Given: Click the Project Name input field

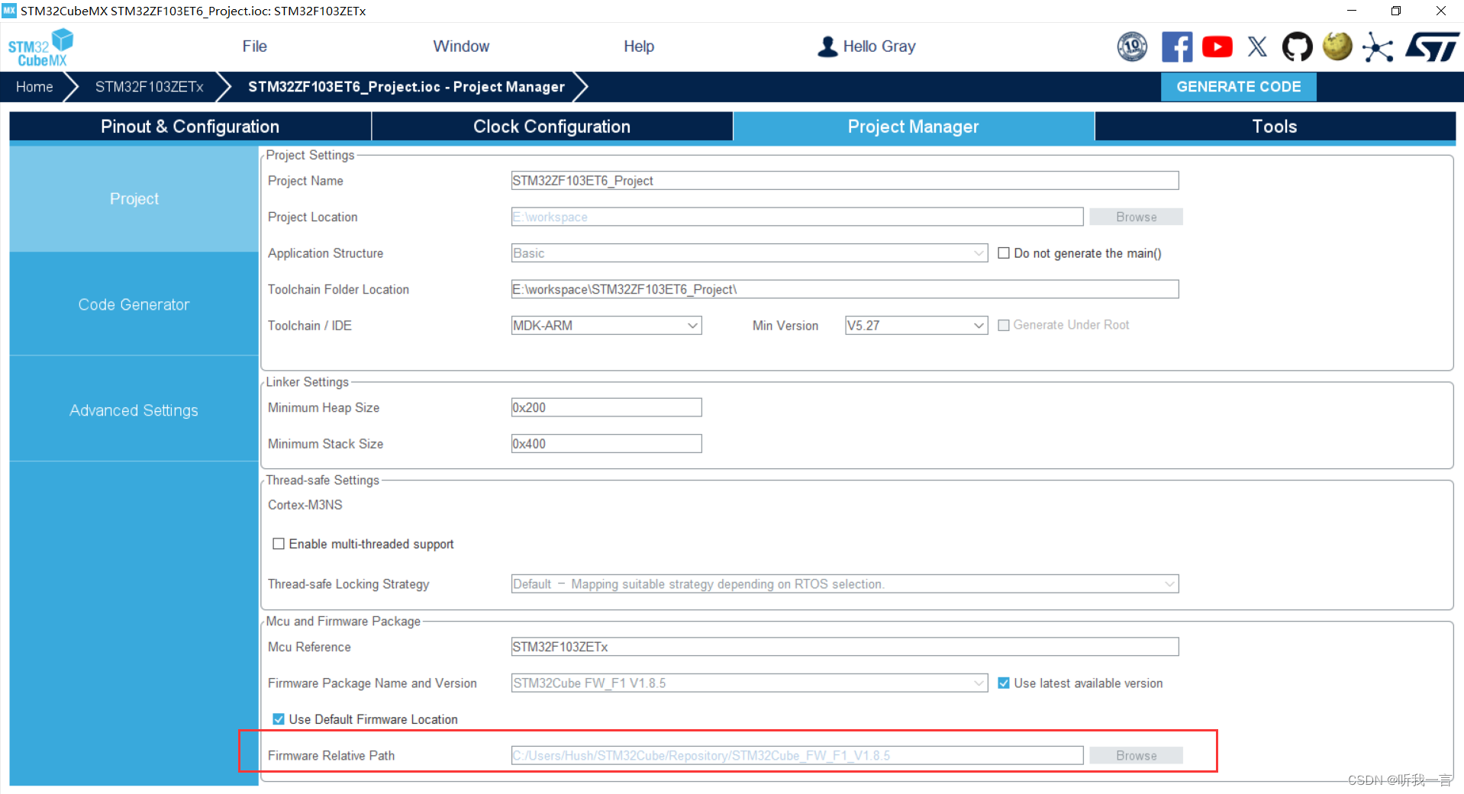Looking at the screenshot, I should 845,181.
